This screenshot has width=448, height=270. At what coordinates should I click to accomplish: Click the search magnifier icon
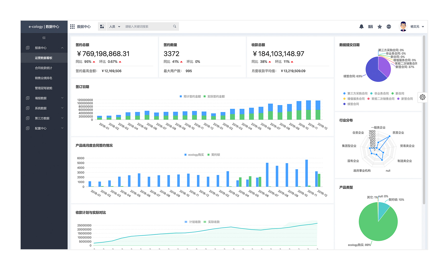(x=174, y=26)
